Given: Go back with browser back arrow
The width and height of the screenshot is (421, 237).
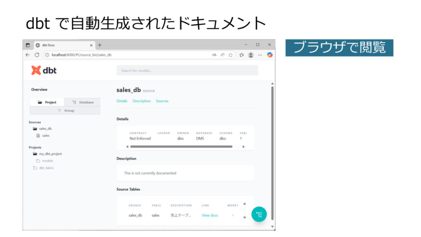Looking at the screenshot, I should [x=28, y=55].
